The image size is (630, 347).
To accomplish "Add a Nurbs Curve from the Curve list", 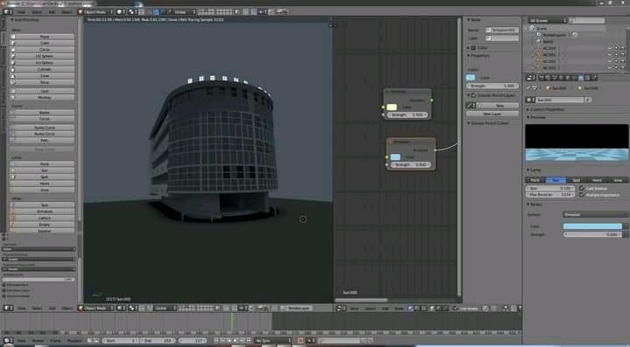I will click(42, 128).
